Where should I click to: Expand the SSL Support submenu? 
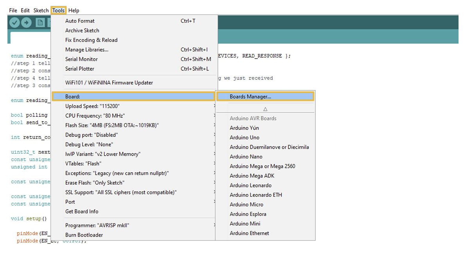[x=134, y=192]
